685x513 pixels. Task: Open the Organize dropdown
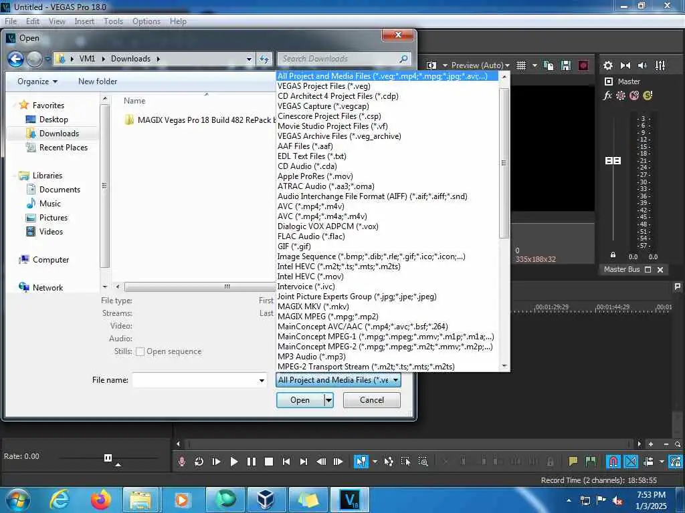(x=37, y=81)
